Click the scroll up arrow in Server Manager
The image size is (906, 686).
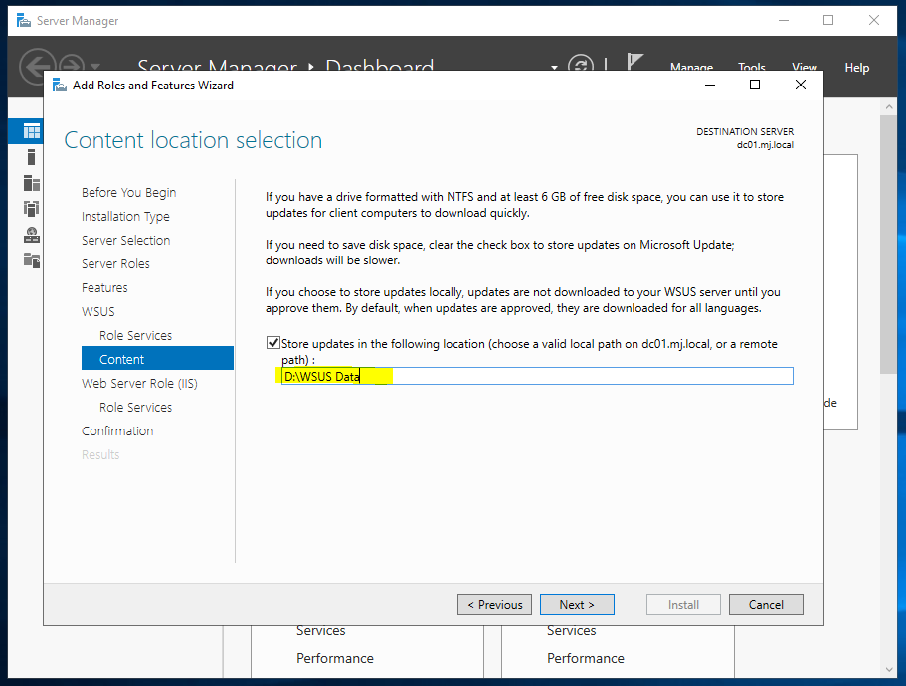point(889,106)
